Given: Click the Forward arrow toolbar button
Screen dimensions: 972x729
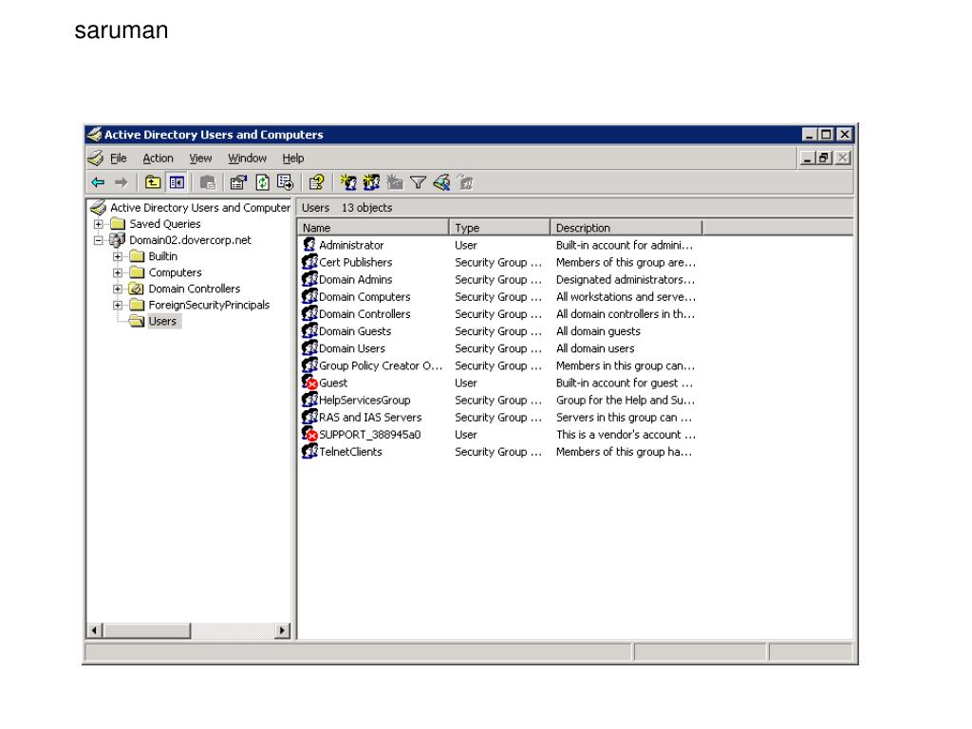Looking at the screenshot, I should pos(121,182).
